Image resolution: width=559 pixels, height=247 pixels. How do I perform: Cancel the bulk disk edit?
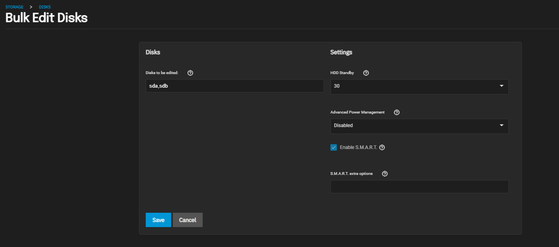[188, 220]
